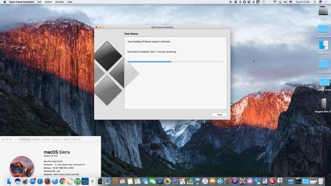Image resolution: width=331 pixels, height=186 pixels.
Task: Open the Window menu
Action: (59, 2)
